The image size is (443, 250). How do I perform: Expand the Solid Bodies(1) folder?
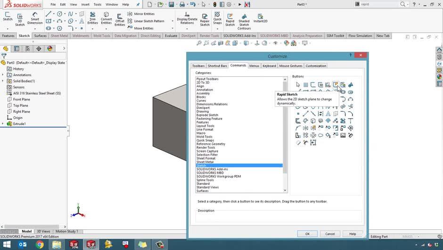click(x=3, y=81)
